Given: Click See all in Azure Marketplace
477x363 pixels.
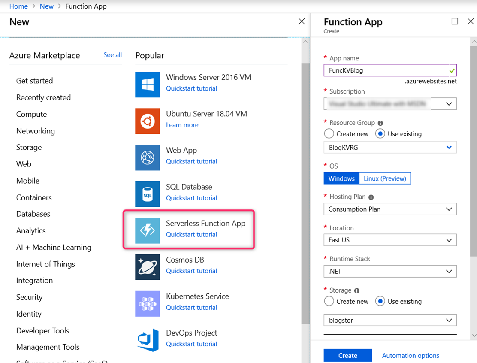Looking at the screenshot, I should [x=112, y=55].
